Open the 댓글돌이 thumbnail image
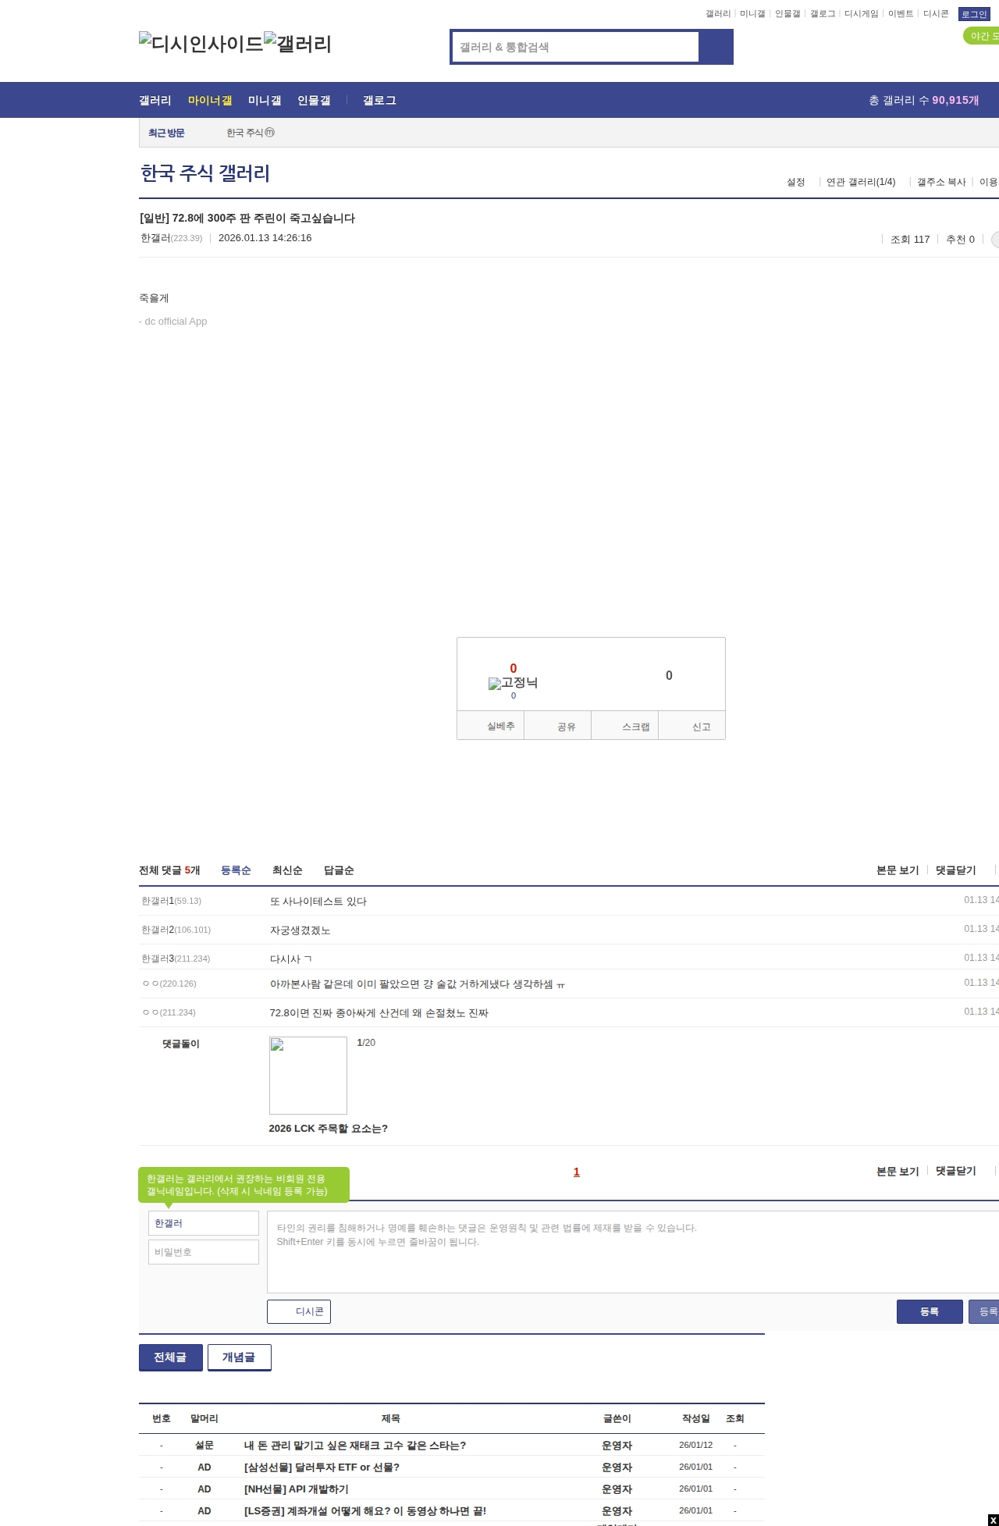This screenshot has height=1526, width=999. [x=308, y=1076]
